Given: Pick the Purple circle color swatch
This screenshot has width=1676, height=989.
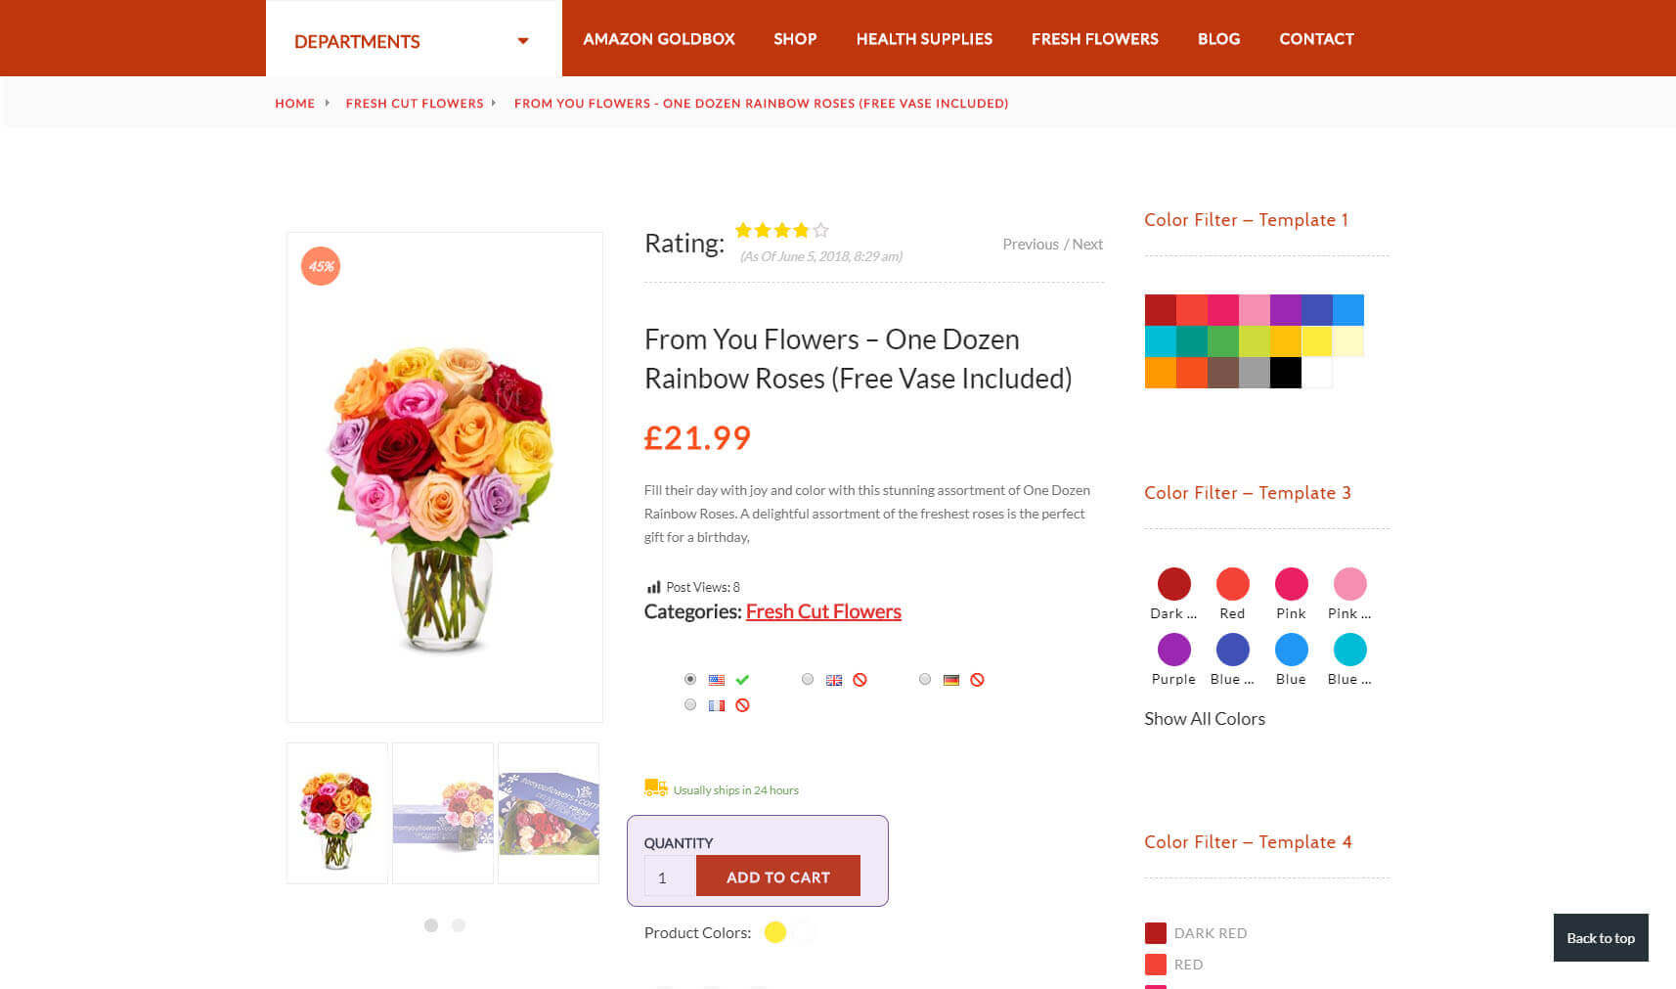Looking at the screenshot, I should click(x=1173, y=650).
